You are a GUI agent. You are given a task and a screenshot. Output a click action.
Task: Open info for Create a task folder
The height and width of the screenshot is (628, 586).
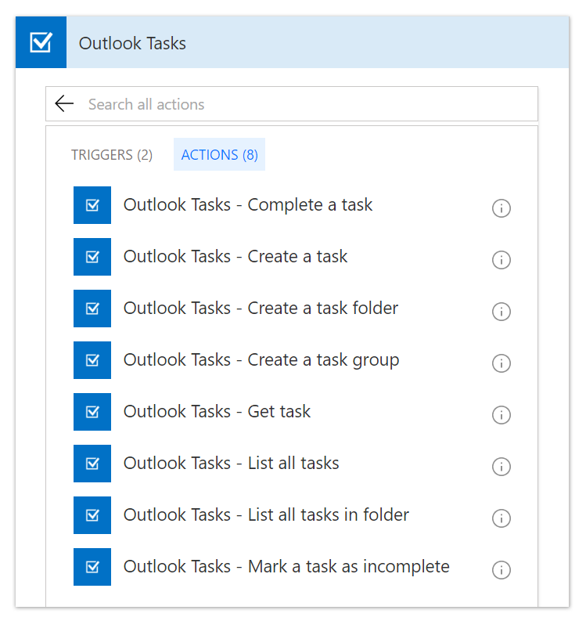point(501,312)
